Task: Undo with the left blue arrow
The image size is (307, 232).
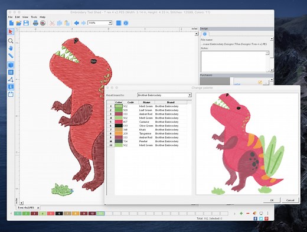Action: pos(76,23)
